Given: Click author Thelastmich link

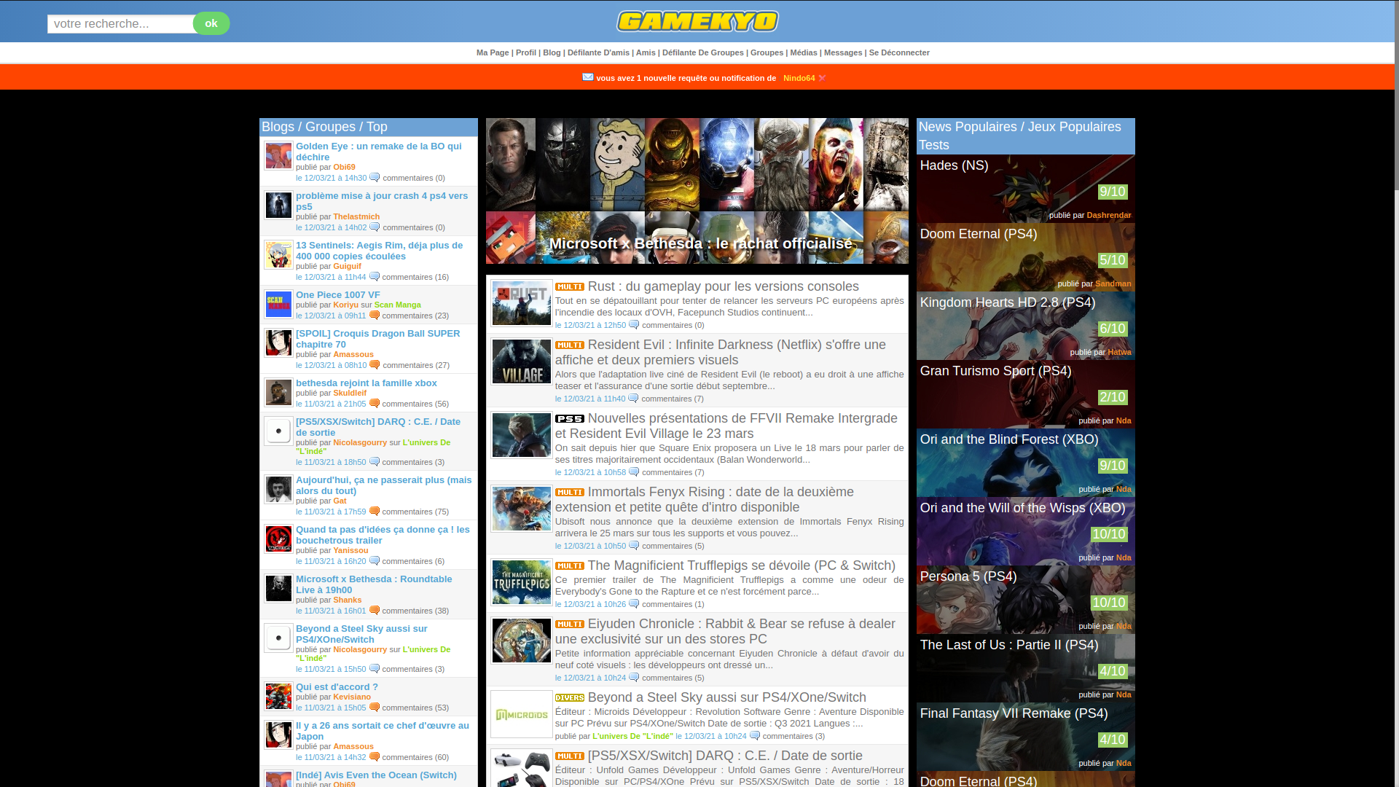Looking at the screenshot, I should [x=356, y=216].
